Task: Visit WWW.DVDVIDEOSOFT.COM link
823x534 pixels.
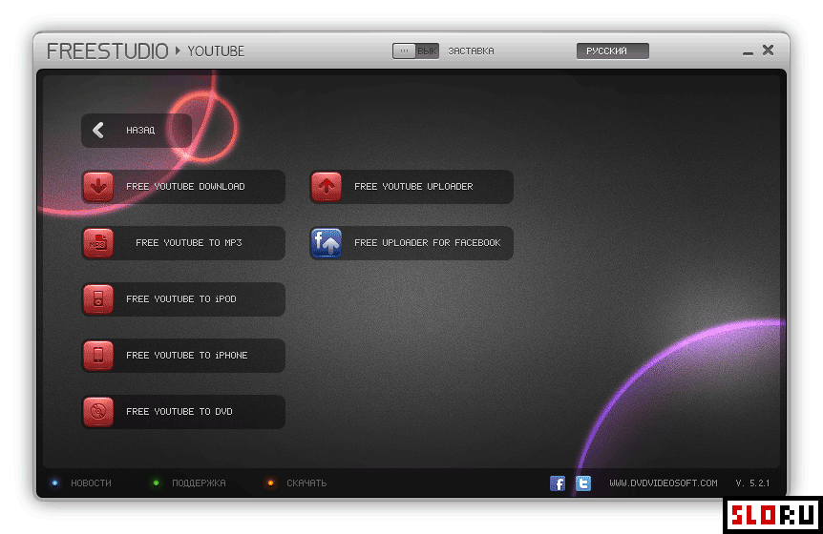Action: (x=664, y=483)
